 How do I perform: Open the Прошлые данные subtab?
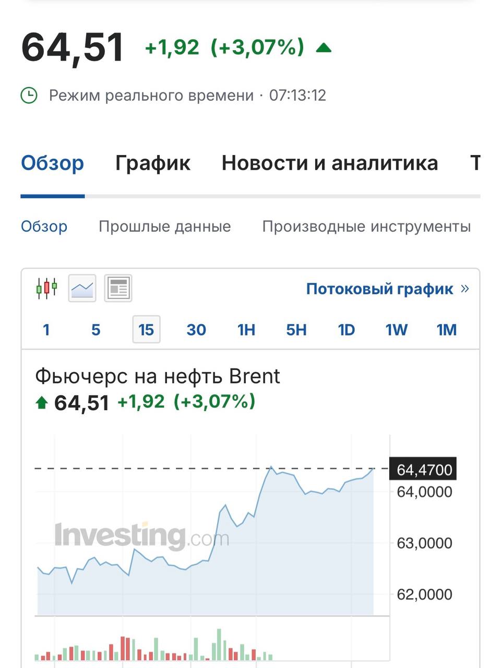tap(164, 226)
